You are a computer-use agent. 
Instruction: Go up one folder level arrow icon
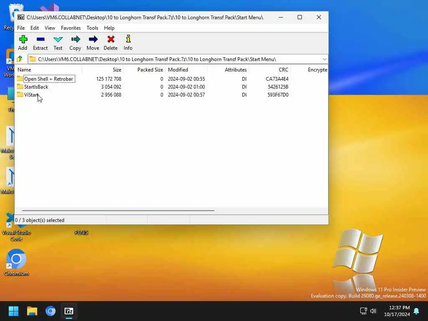[20, 59]
